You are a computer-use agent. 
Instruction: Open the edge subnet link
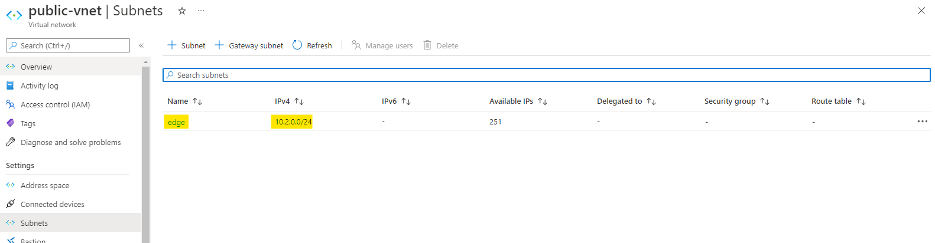coord(176,122)
